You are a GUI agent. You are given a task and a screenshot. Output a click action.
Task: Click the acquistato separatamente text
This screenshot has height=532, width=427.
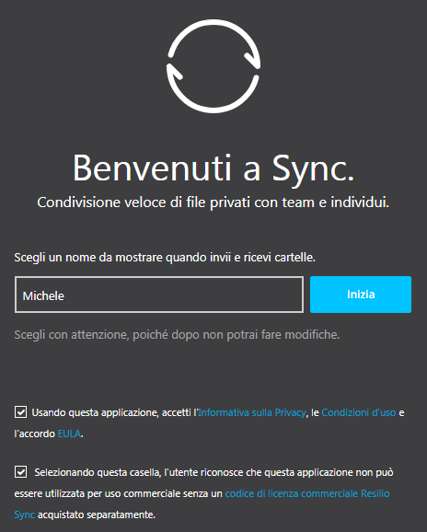[97, 515]
